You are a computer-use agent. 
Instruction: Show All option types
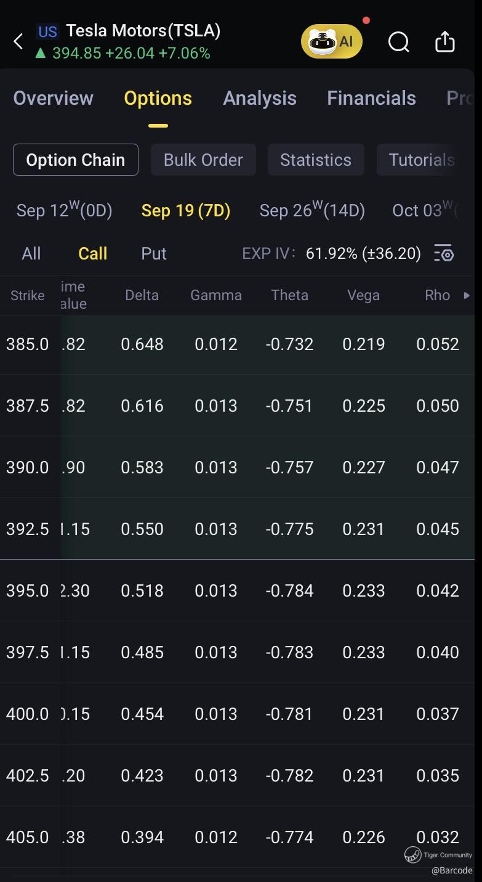point(31,253)
